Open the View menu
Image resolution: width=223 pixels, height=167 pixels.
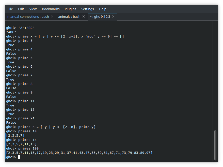(33, 9)
